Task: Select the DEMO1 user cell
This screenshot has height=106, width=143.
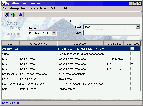Action: pyautogui.click(x=11, y=64)
